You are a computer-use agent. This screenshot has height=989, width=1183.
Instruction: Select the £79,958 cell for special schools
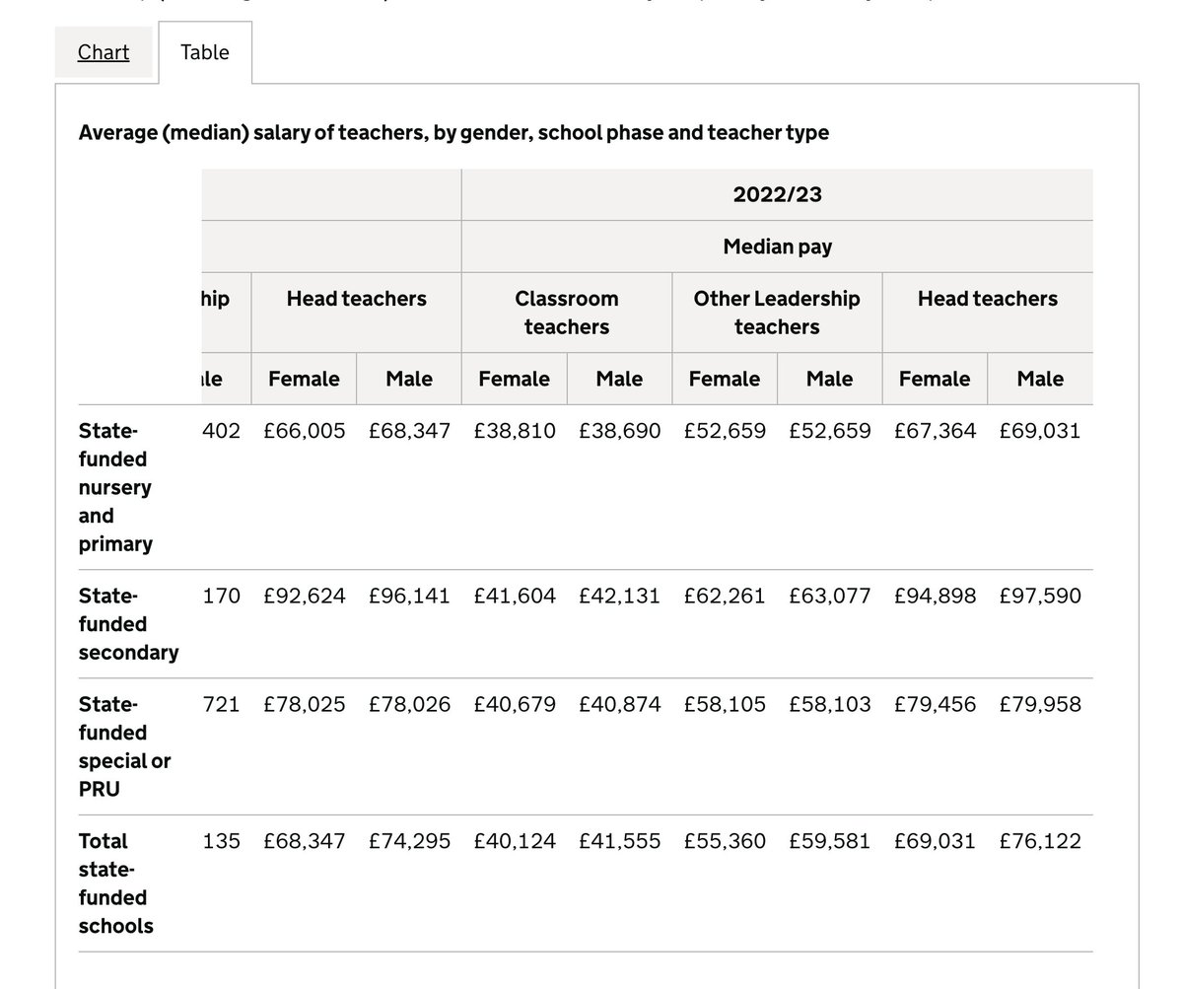tap(1040, 704)
